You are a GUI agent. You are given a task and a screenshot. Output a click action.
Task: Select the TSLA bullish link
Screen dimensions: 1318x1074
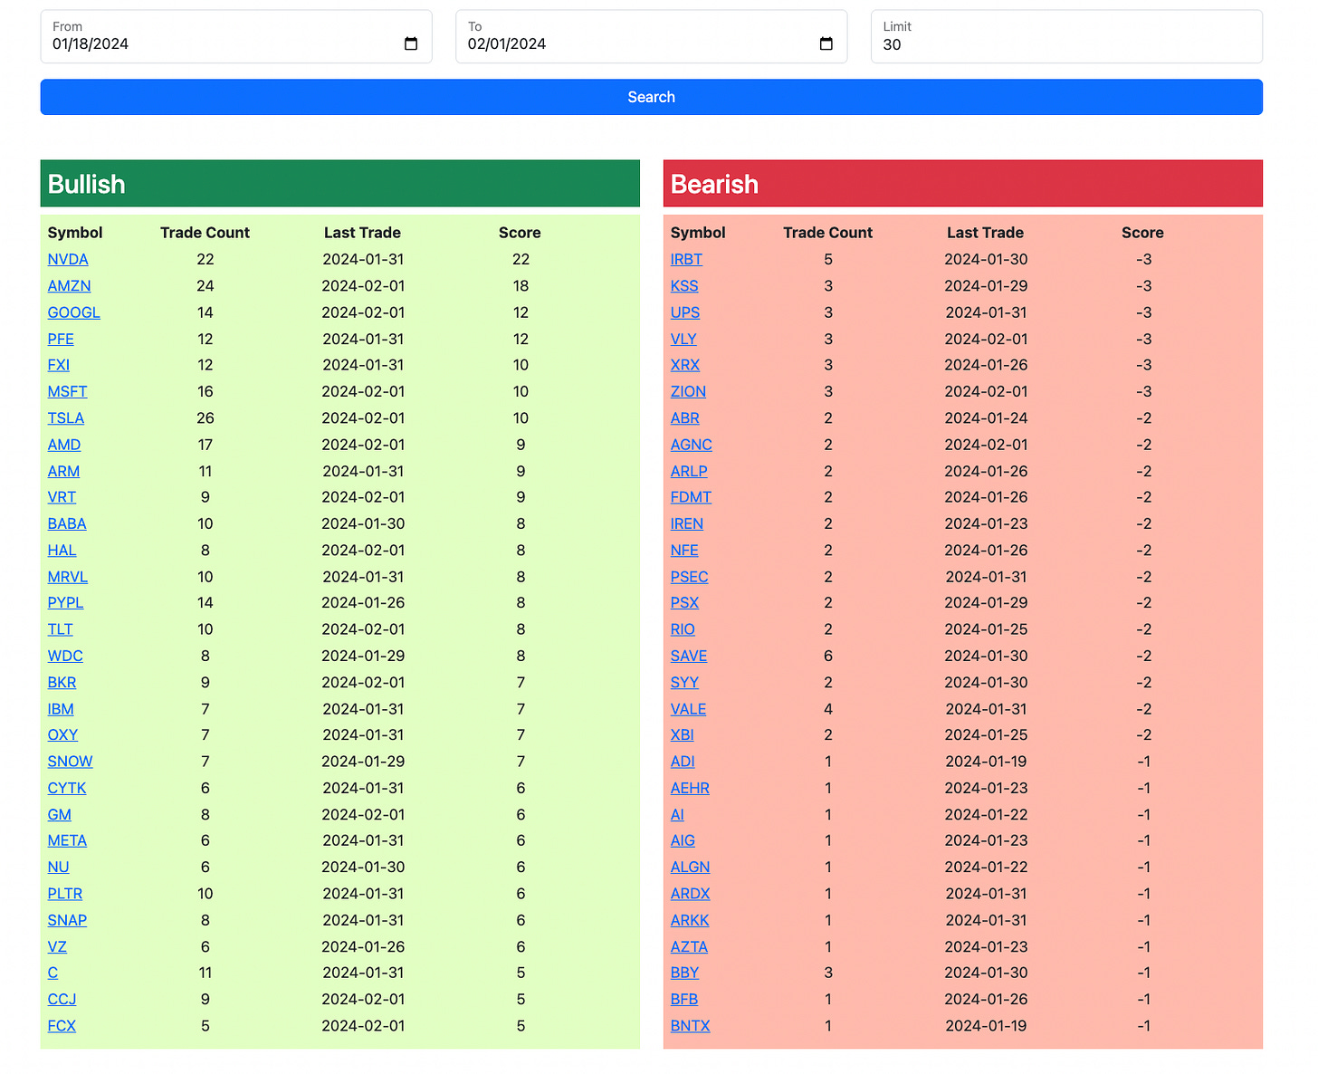pyautogui.click(x=66, y=418)
